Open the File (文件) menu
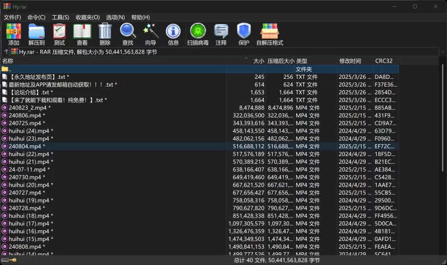The width and height of the screenshot is (447, 265). pyautogui.click(x=12, y=17)
